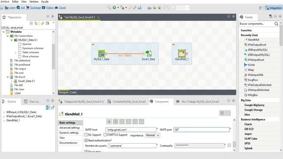
Task: Pick tFileOutputDelimited from the palette
Action: [260, 85]
